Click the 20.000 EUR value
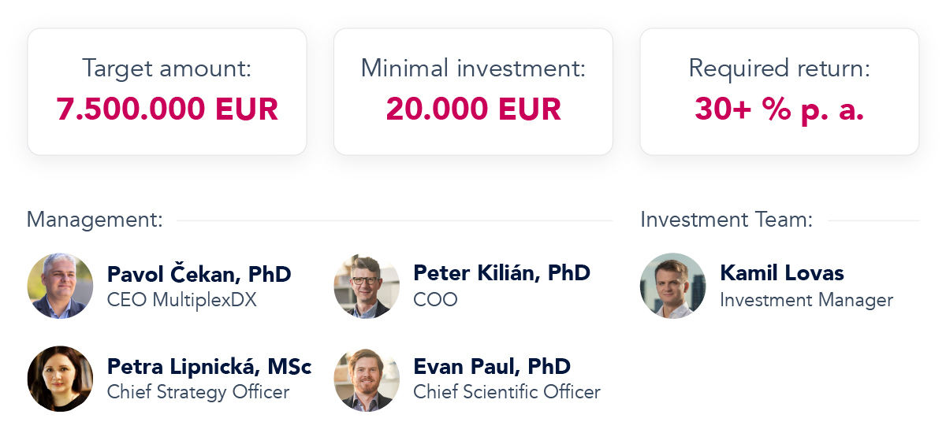This screenshot has height=444, width=946. pos(473,109)
